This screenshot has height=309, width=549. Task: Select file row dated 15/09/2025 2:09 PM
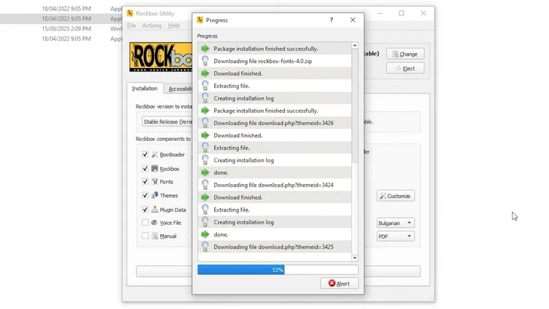pyautogui.click(x=61, y=29)
